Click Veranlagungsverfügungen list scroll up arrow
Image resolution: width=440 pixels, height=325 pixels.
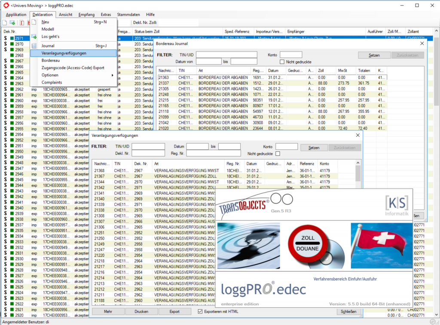coord(358,163)
